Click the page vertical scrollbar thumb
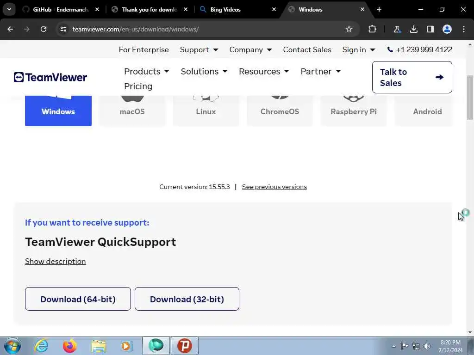The width and height of the screenshot is (474, 355). pos(470,97)
